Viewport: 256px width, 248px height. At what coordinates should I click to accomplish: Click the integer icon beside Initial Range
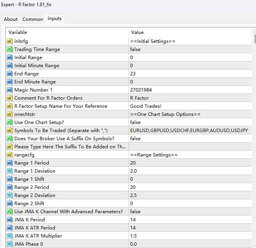[9, 58]
